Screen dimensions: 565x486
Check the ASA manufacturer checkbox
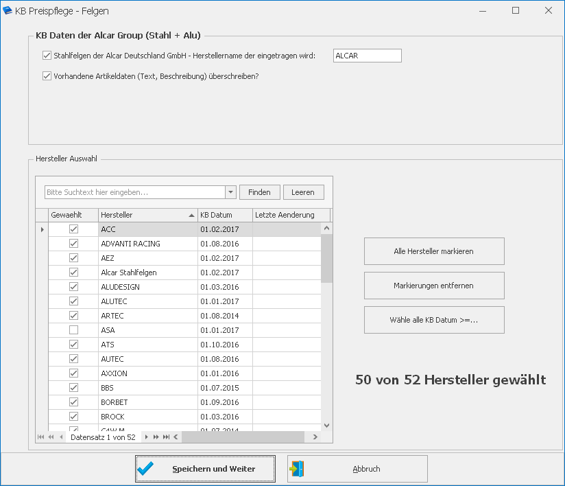point(73,329)
